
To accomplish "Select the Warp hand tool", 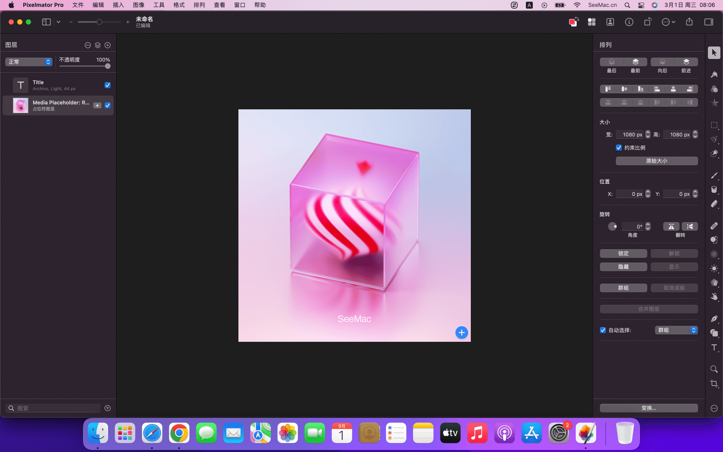I will [x=714, y=297].
